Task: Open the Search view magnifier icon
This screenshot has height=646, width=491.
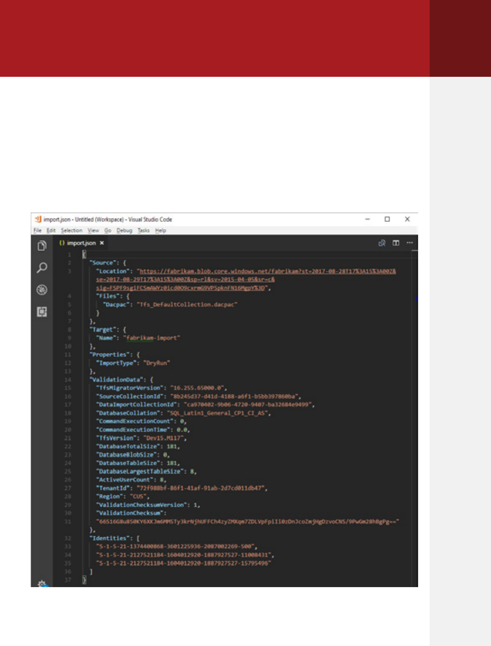Action: [x=42, y=268]
